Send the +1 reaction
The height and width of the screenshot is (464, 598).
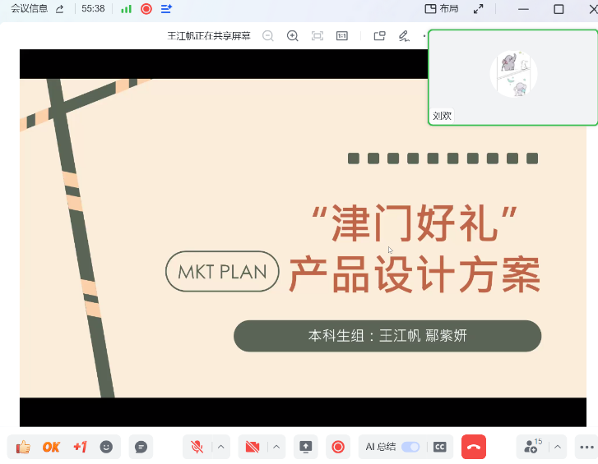click(x=80, y=447)
